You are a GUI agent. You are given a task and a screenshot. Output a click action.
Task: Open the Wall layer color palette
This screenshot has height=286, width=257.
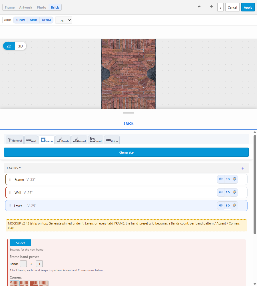[234, 192]
